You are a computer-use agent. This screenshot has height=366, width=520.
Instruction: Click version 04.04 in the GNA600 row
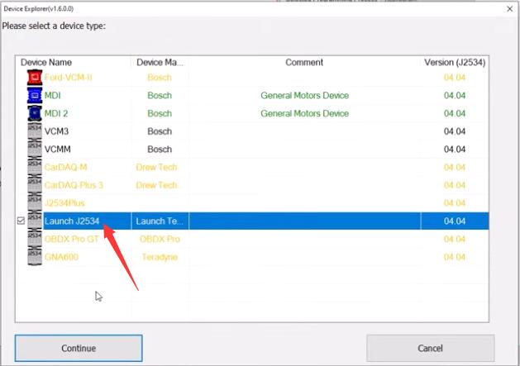[455, 257]
